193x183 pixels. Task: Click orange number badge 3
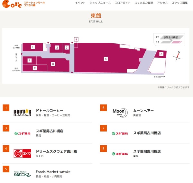click(6, 128)
